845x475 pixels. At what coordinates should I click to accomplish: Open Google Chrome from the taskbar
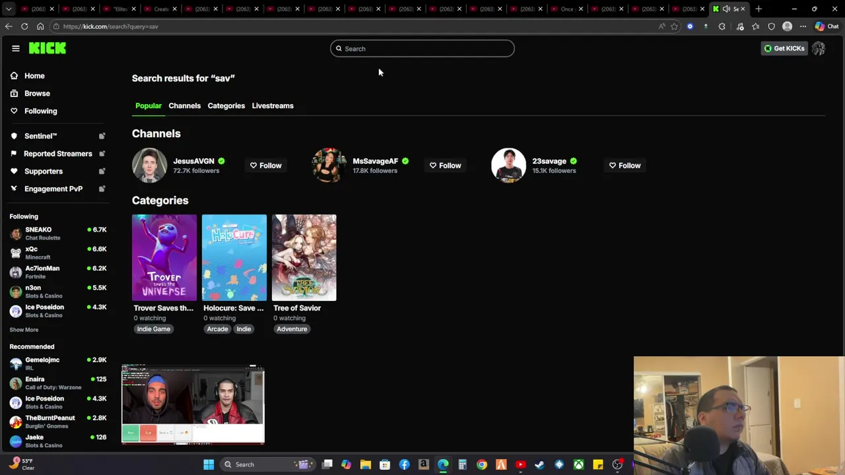(482, 464)
